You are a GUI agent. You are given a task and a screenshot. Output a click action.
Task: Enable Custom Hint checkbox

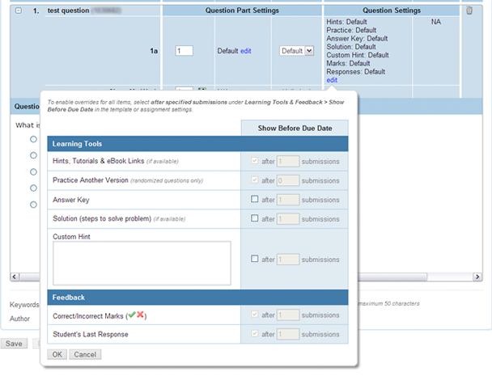pos(255,259)
